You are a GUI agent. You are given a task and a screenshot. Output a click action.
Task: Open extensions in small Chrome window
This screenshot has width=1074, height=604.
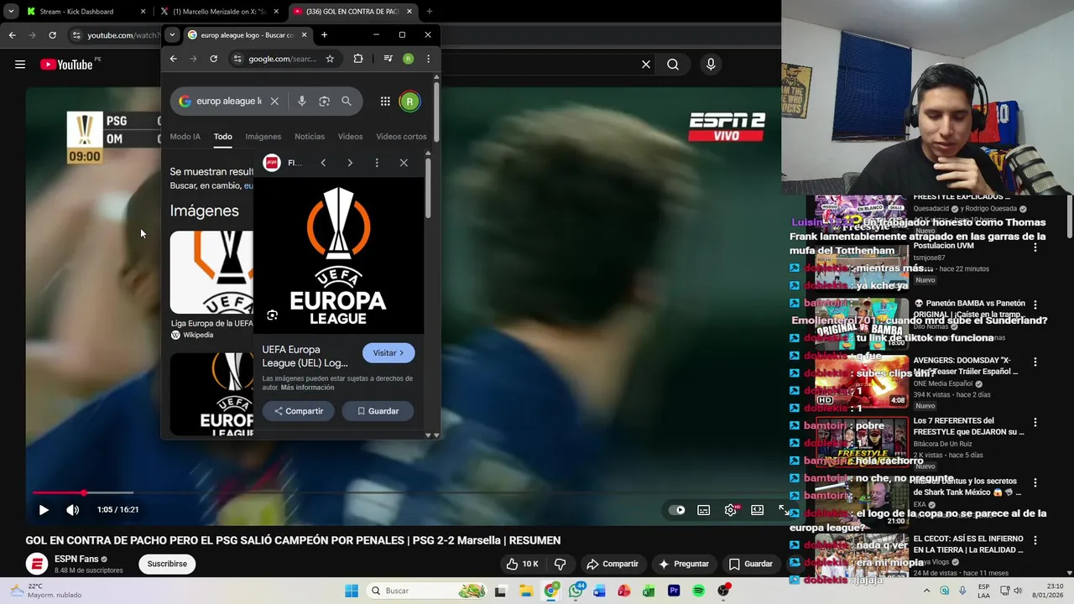click(x=358, y=59)
